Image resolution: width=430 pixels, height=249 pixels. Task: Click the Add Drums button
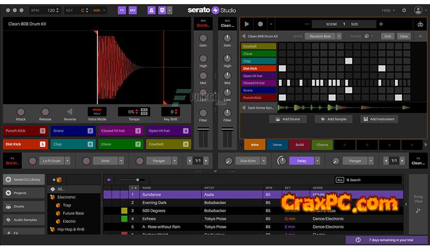click(x=288, y=119)
